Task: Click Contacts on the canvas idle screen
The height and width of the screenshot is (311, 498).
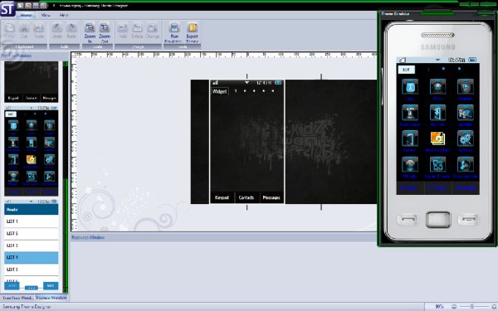Action: coord(247,197)
